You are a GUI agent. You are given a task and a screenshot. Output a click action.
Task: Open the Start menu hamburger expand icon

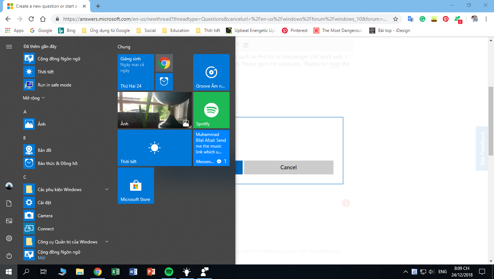[9, 46]
